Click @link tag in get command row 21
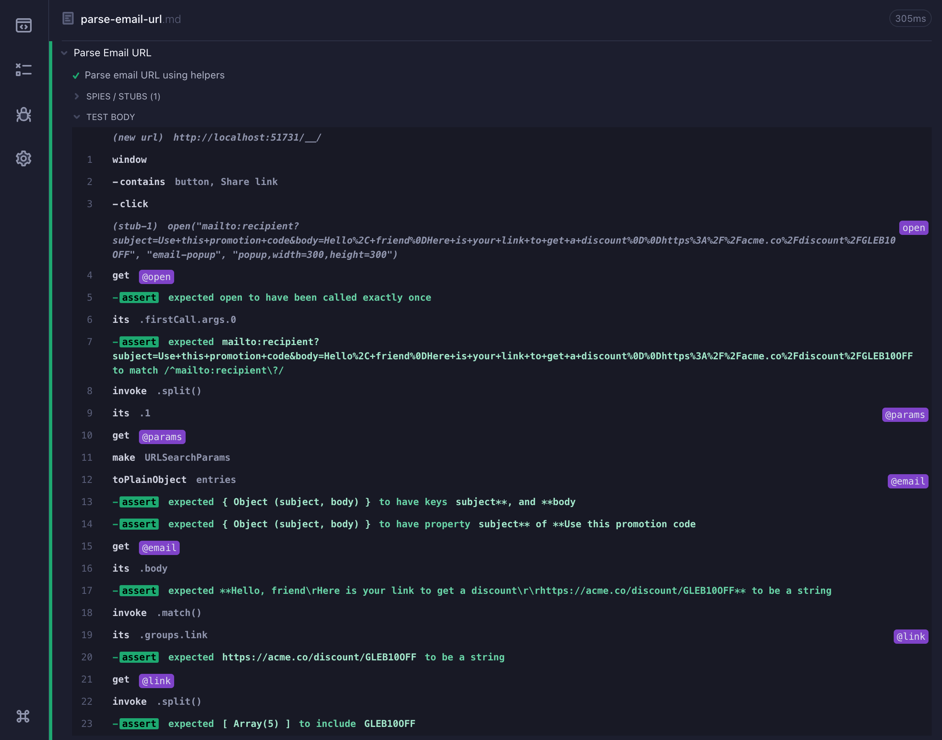This screenshot has width=942, height=740. tap(156, 681)
